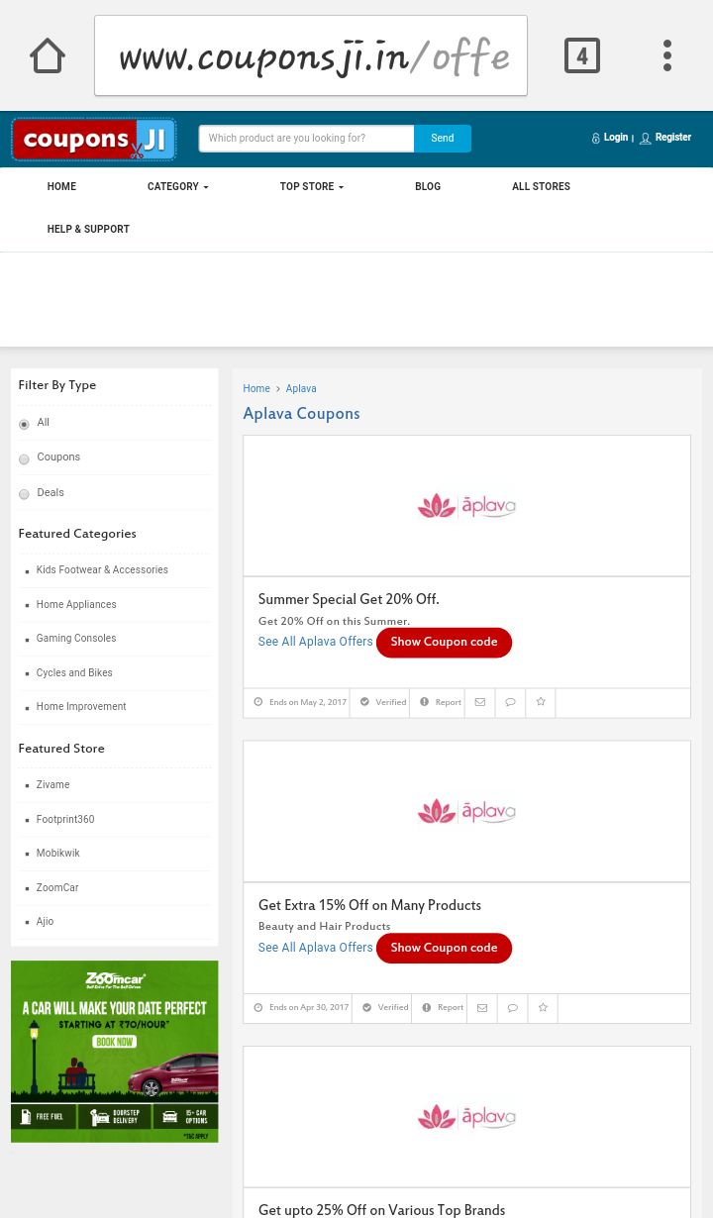Screen dimensions: 713x1218
Task: Click the Home breadcrumb link
Action: point(256,389)
